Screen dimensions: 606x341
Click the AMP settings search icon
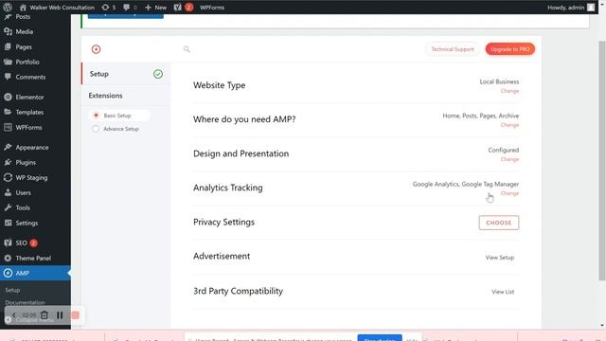pos(187,49)
